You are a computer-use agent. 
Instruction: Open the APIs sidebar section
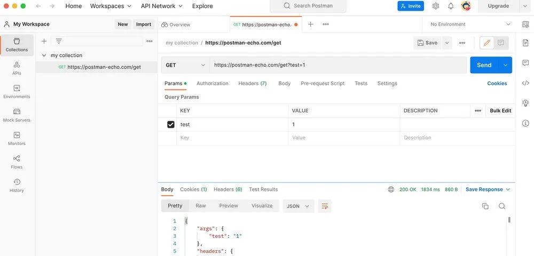click(17, 68)
